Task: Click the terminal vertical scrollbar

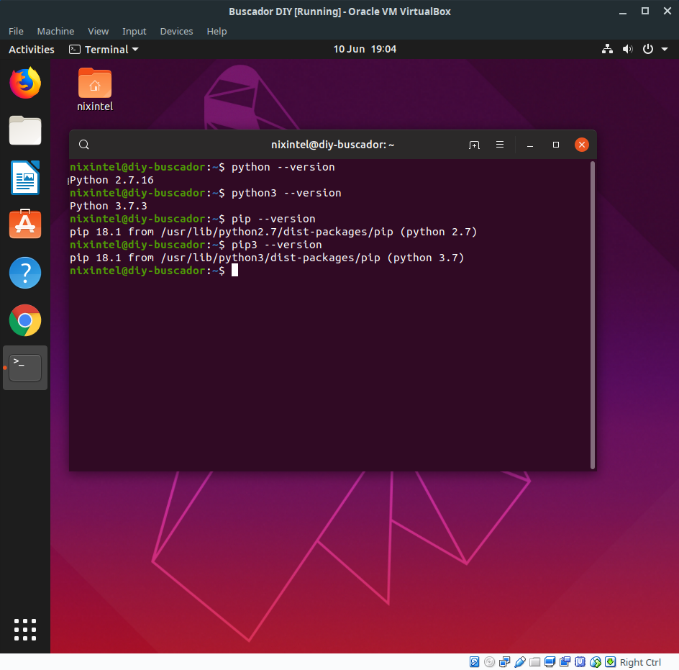Action: pyautogui.click(x=593, y=315)
